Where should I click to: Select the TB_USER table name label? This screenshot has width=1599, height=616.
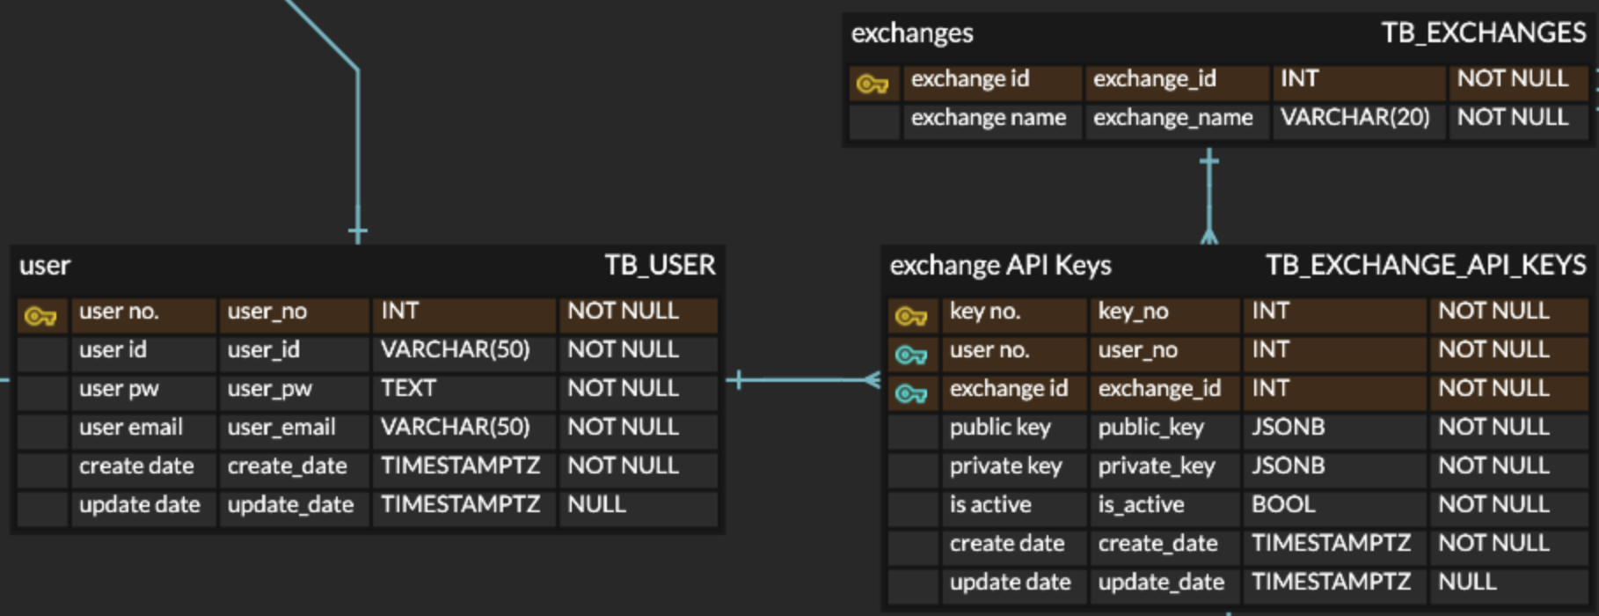coord(660,265)
